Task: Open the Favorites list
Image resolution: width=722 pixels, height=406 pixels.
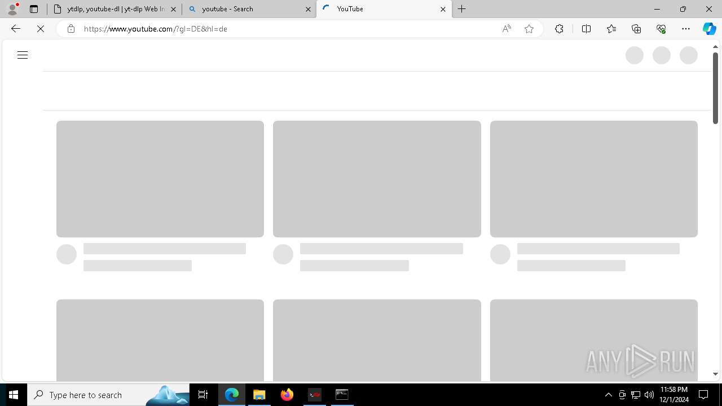Action: tap(611, 29)
